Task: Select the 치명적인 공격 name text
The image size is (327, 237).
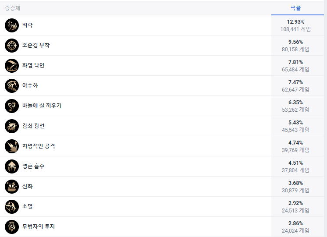Action: click(39, 146)
